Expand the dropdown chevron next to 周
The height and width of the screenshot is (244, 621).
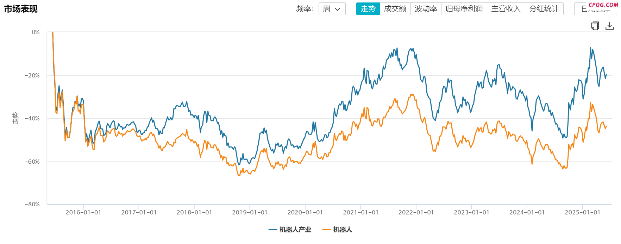[x=338, y=9]
